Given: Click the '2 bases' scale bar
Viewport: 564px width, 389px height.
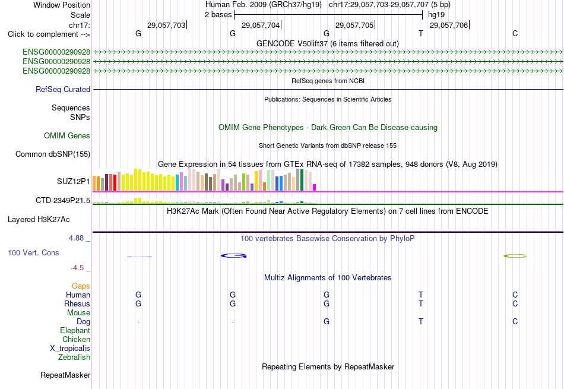Looking at the screenshot, I should (328, 15).
